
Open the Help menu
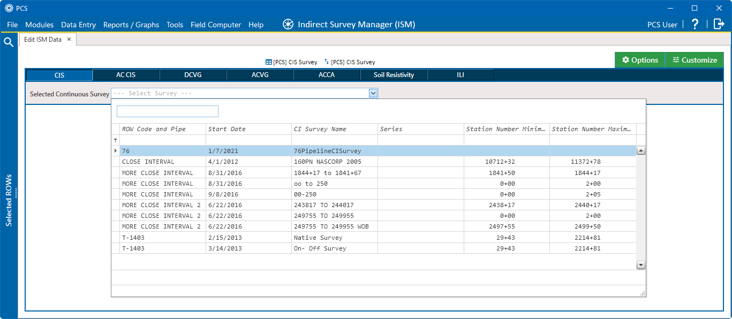(256, 25)
